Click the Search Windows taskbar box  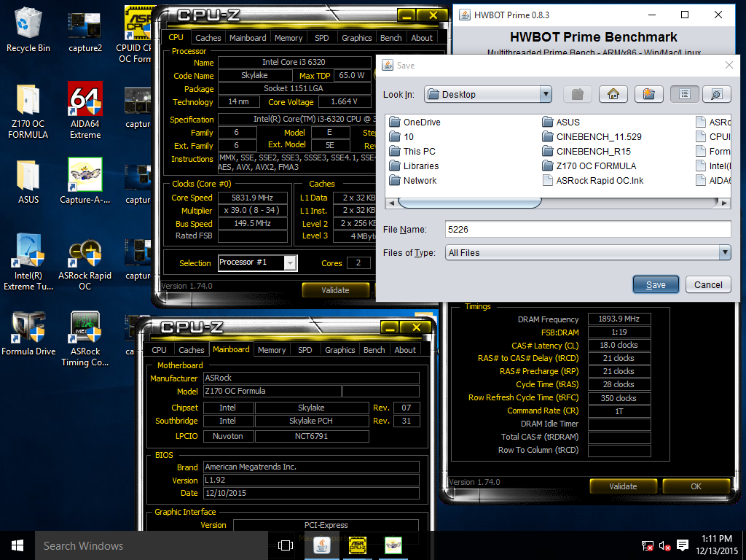coord(151,545)
